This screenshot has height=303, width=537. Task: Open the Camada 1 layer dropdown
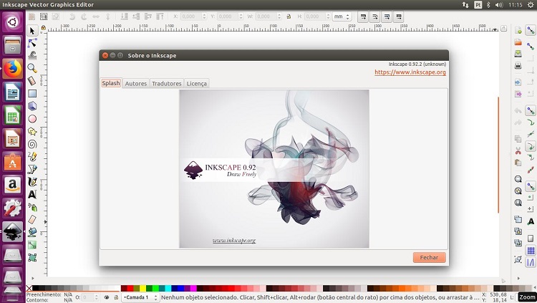pos(140,297)
